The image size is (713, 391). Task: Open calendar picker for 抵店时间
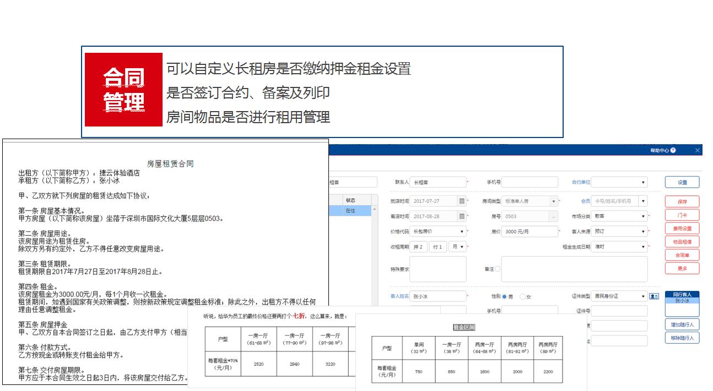click(x=462, y=201)
